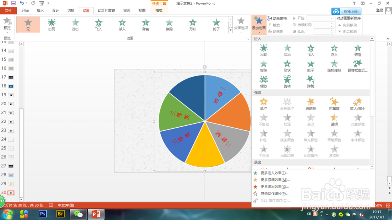Image resolution: width=392 pixels, height=220 pixels.
Task: Select 翻转式由远 entrance effect
Action: [x=358, y=66]
